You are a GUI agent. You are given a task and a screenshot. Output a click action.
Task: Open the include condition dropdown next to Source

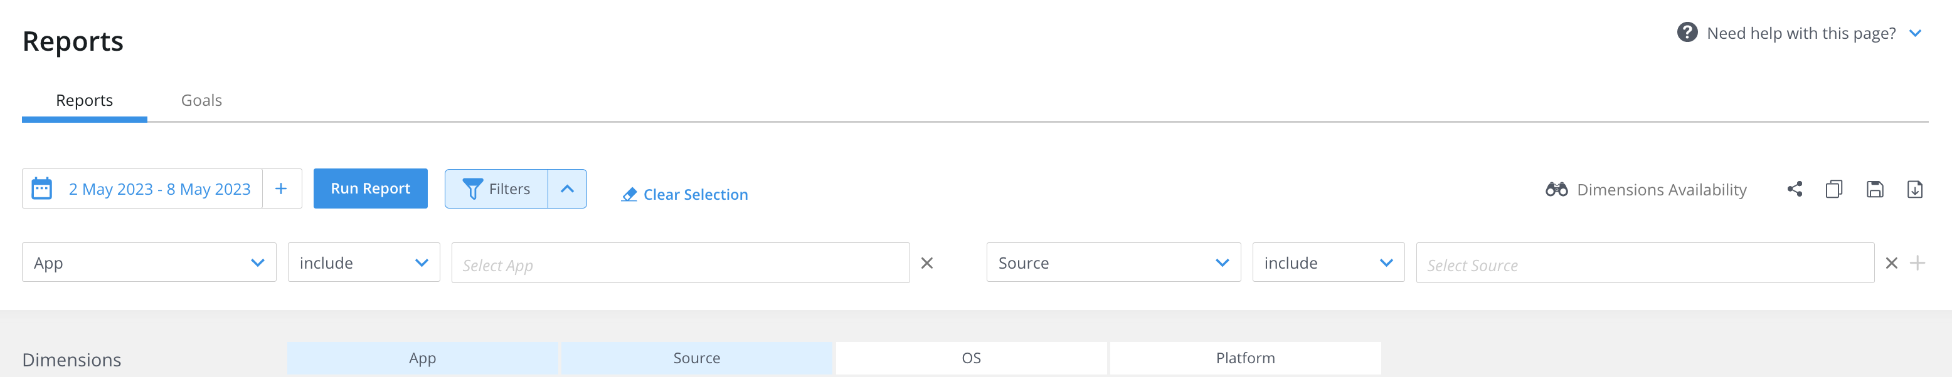tap(1328, 262)
